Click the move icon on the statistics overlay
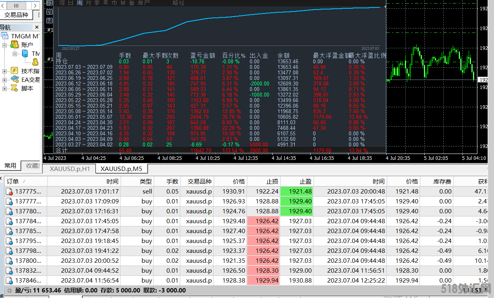This screenshot has width=494, height=298. point(50,3)
